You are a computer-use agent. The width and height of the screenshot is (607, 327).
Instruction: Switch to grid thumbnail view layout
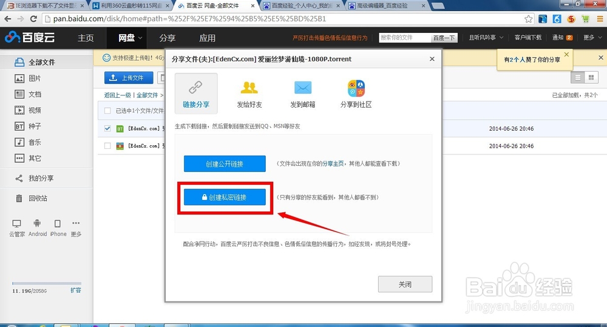[x=591, y=77]
